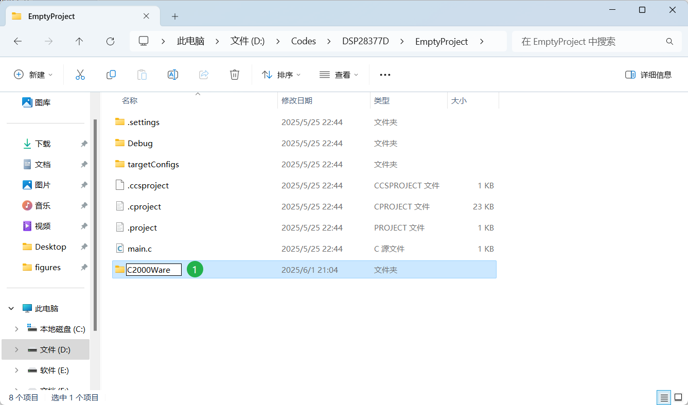Image resolution: width=688 pixels, height=405 pixels.
Task: Switch to large icons view layout
Action: (677, 397)
